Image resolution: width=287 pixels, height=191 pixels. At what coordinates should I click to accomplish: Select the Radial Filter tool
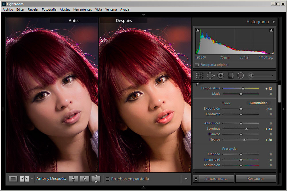pos(241,75)
